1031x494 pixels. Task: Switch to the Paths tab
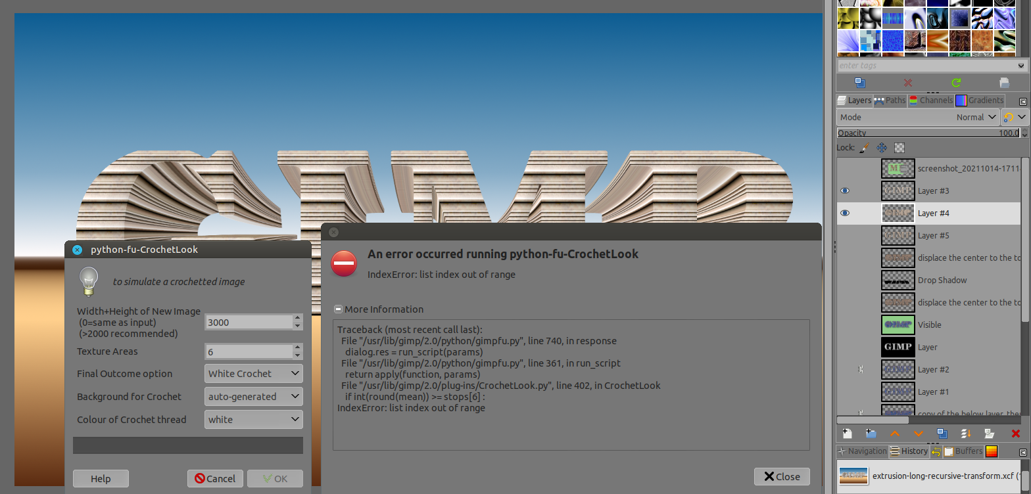tap(890, 101)
